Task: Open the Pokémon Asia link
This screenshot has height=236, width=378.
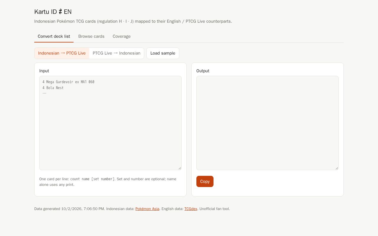Action: 147,209
